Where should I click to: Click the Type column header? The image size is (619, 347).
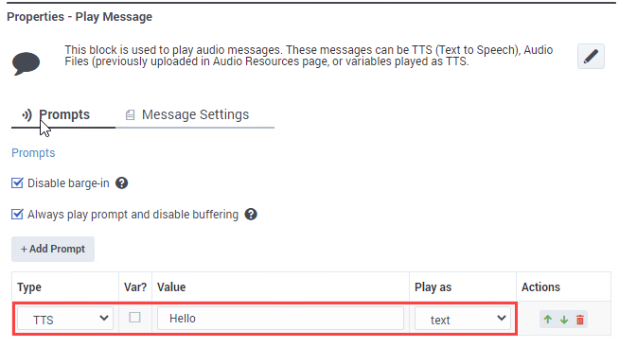pyautogui.click(x=29, y=287)
